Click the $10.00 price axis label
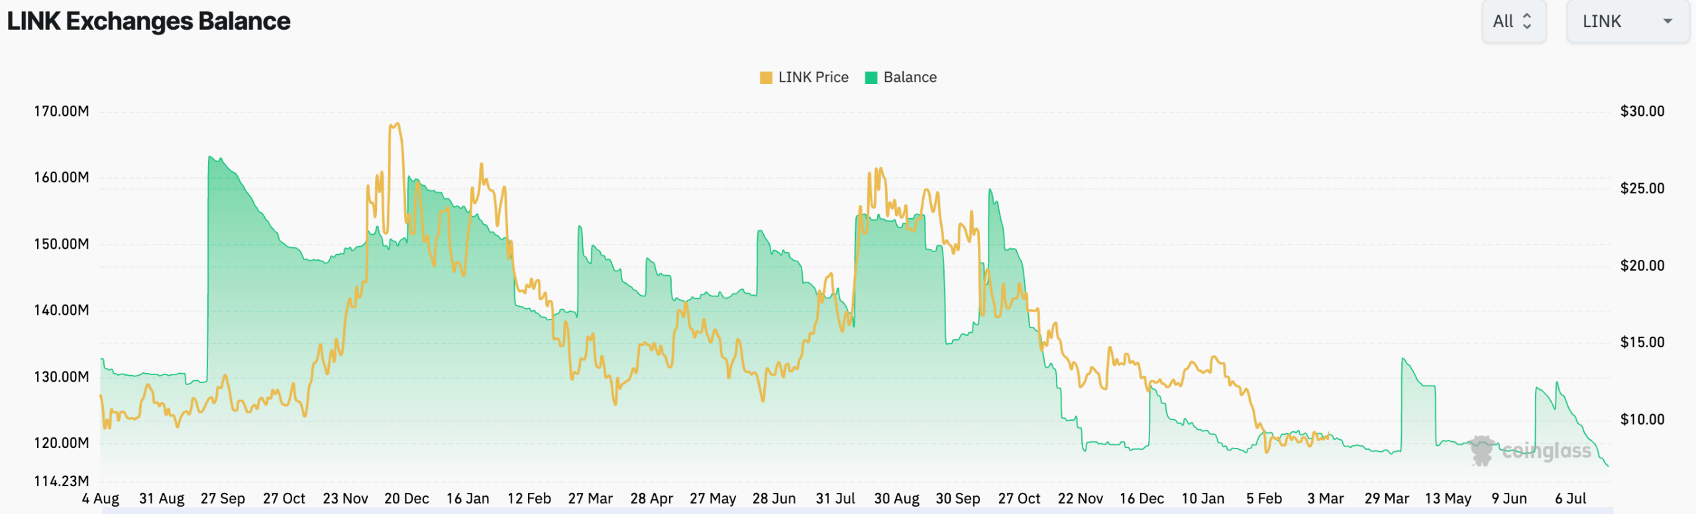This screenshot has height=514, width=1696. 1642,419
